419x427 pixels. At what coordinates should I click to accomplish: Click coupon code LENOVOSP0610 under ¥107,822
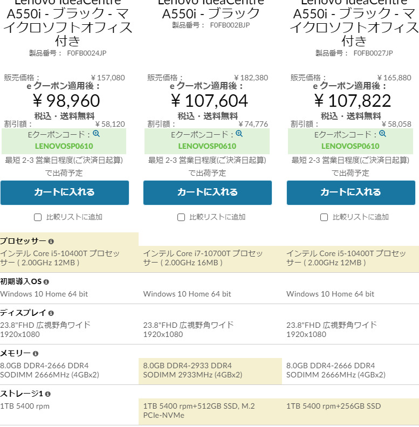tap(351, 146)
